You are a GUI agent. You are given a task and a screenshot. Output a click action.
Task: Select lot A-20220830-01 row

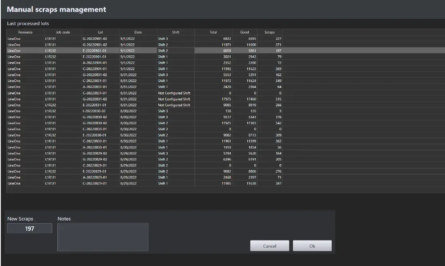[120, 147]
